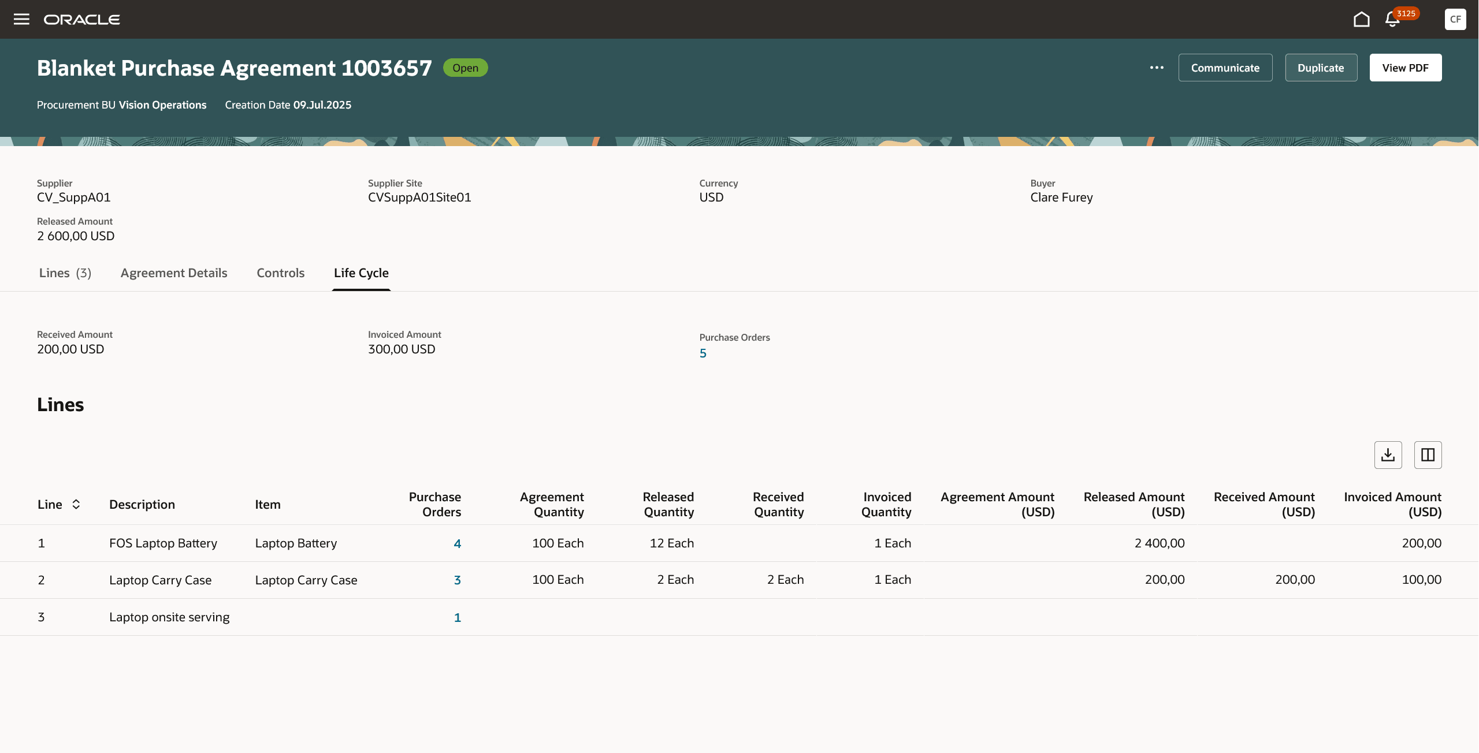Click the Duplicate button
The image size is (1479, 753).
(1321, 68)
